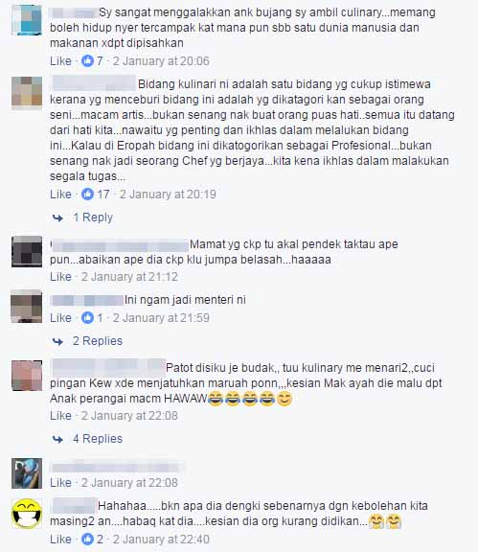Like the comment posted at 20:06
The image size is (478, 552).
pyautogui.click(x=60, y=61)
